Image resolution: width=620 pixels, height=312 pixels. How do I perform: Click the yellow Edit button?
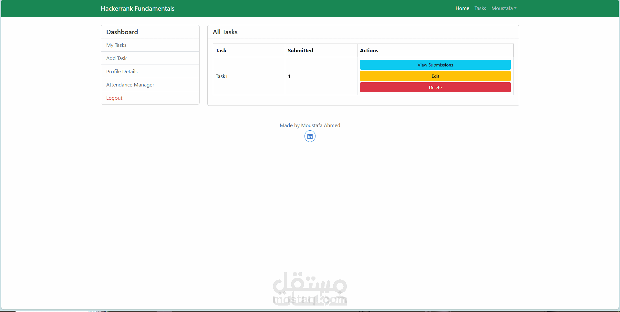click(435, 76)
